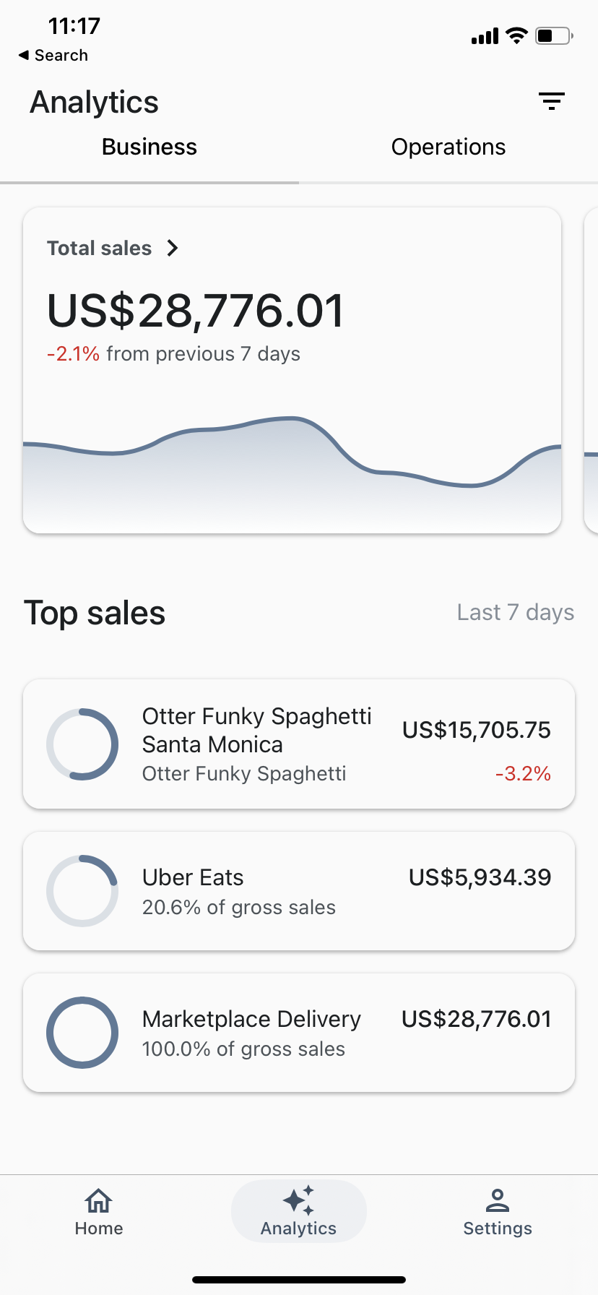598x1295 pixels.
Task: Tap the Analytics sparkle icon
Action: point(298,1200)
